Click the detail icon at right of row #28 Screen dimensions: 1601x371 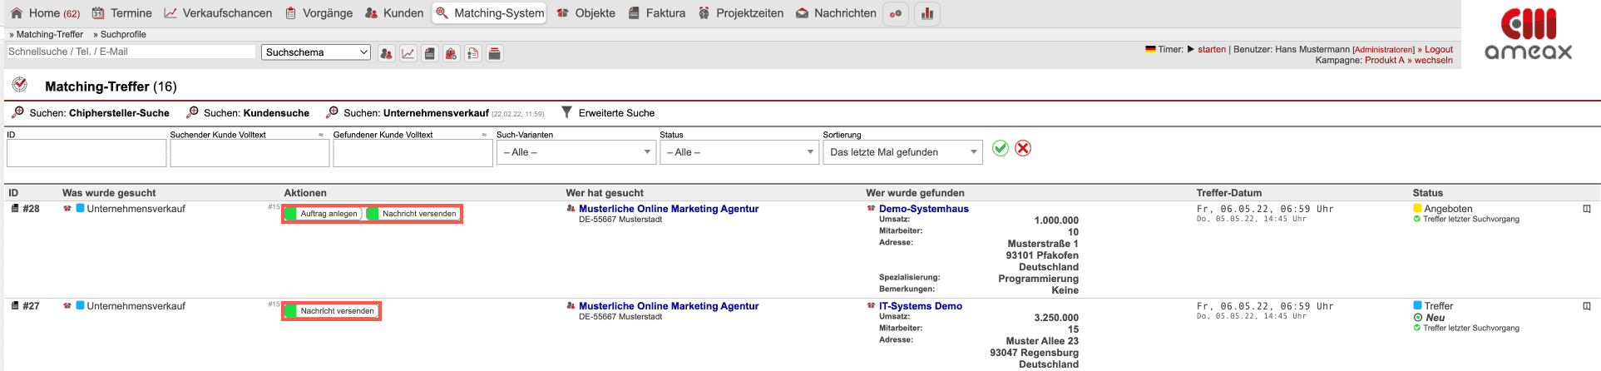click(x=1586, y=209)
